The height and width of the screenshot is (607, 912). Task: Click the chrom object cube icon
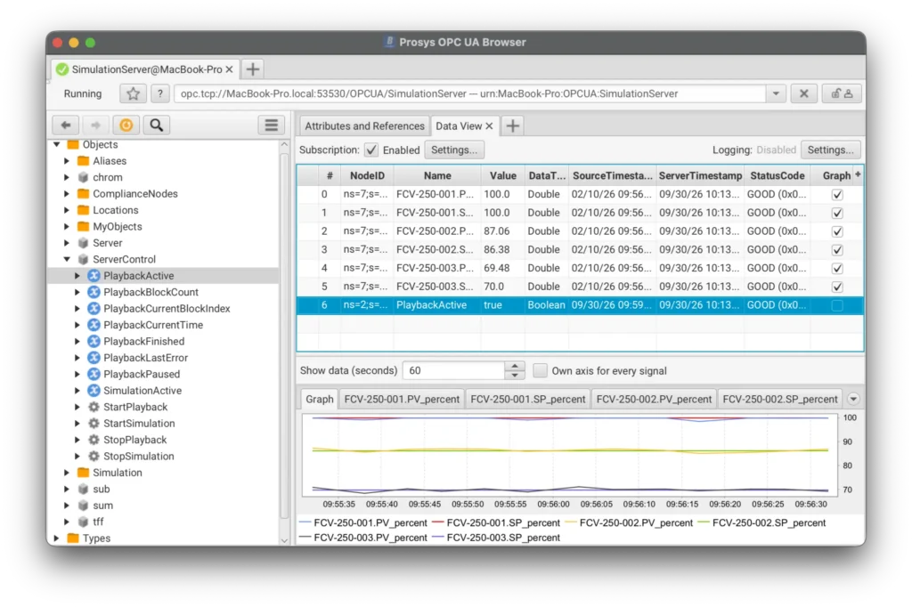tap(83, 177)
